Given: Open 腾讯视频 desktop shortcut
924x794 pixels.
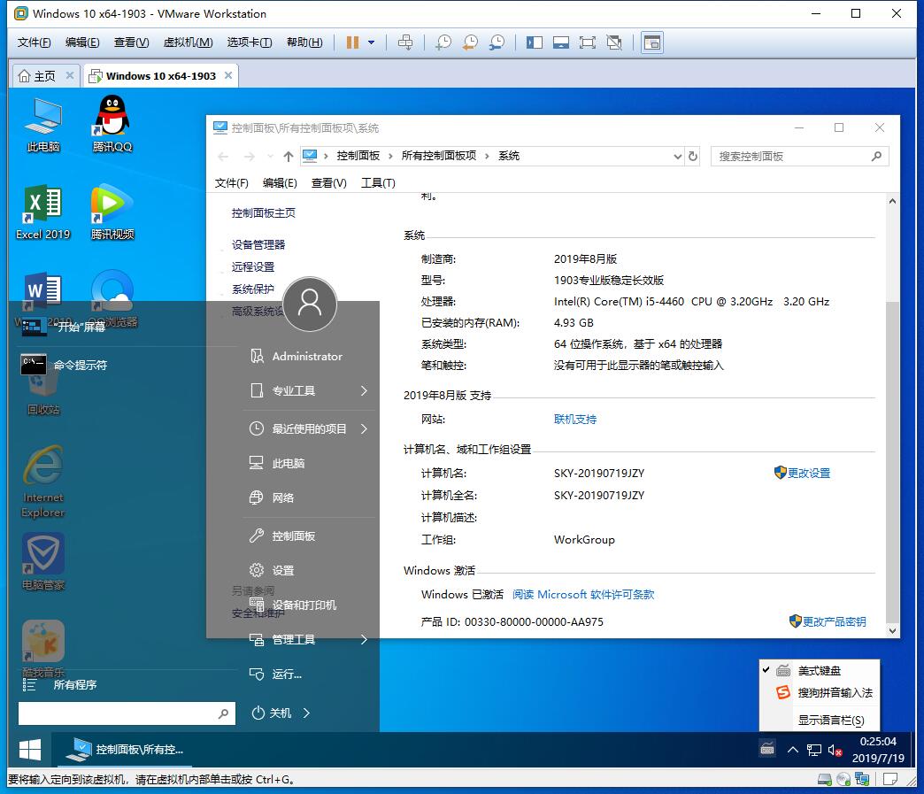Looking at the screenshot, I should point(112,212).
